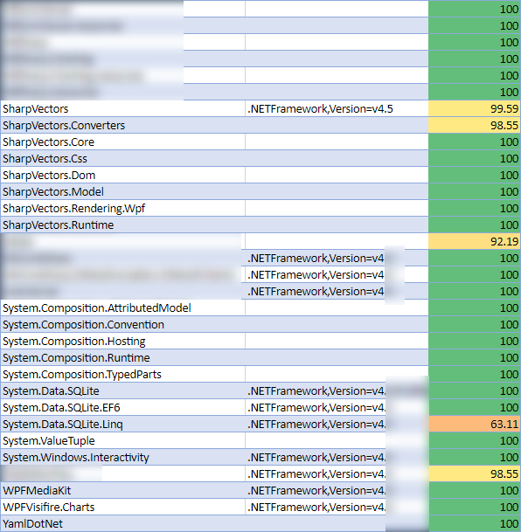Select the SharpVectors.Dom cell

(123, 175)
